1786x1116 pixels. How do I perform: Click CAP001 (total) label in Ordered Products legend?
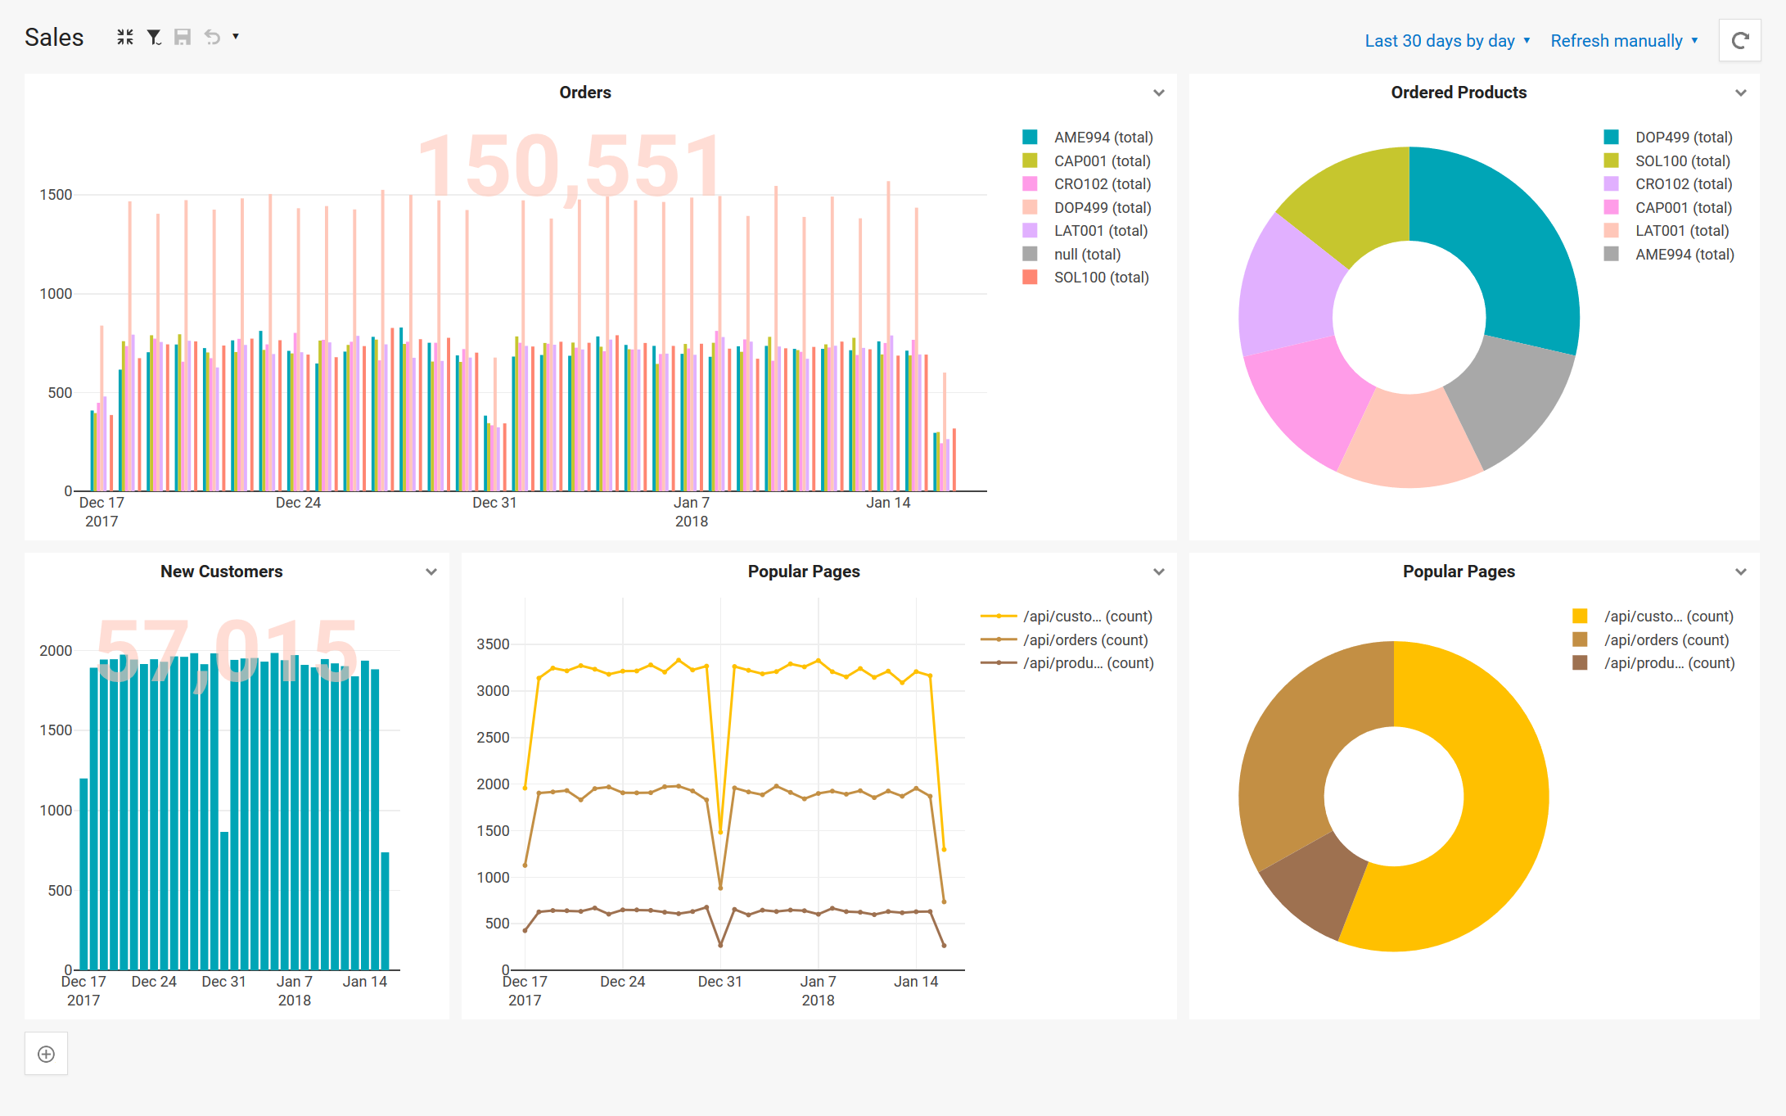pyautogui.click(x=1684, y=208)
